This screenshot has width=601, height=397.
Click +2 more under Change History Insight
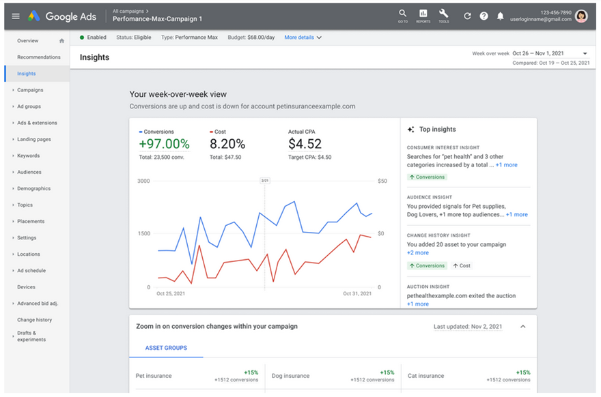click(x=418, y=253)
